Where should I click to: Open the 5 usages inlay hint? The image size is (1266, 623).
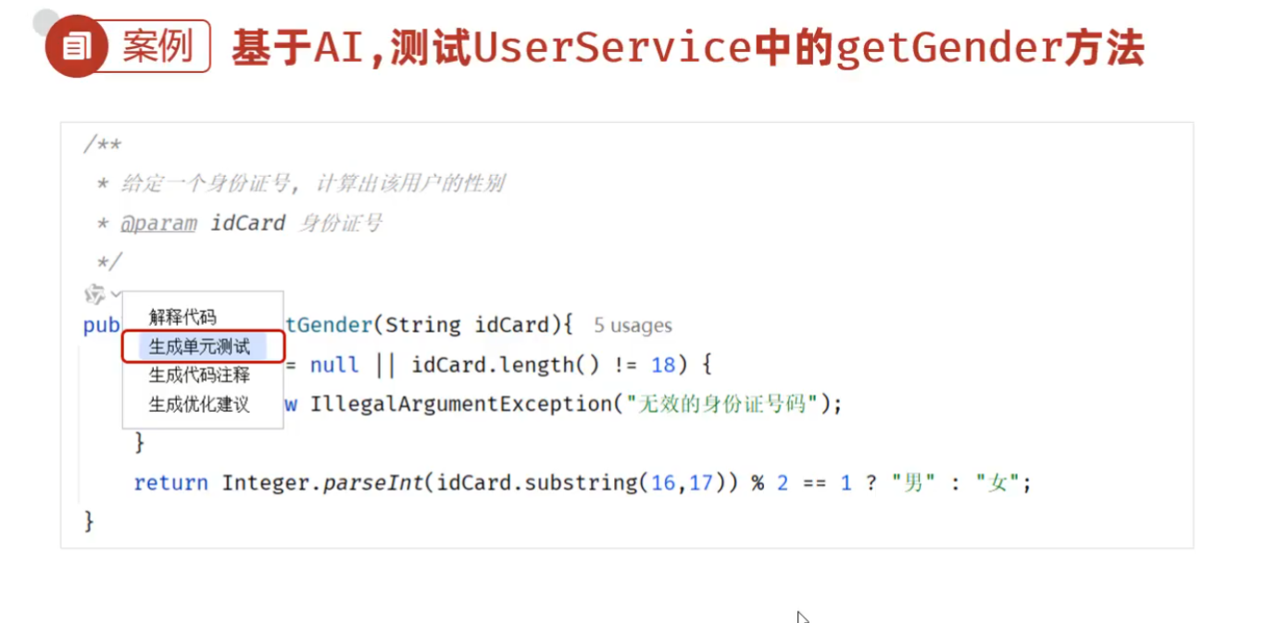click(633, 326)
